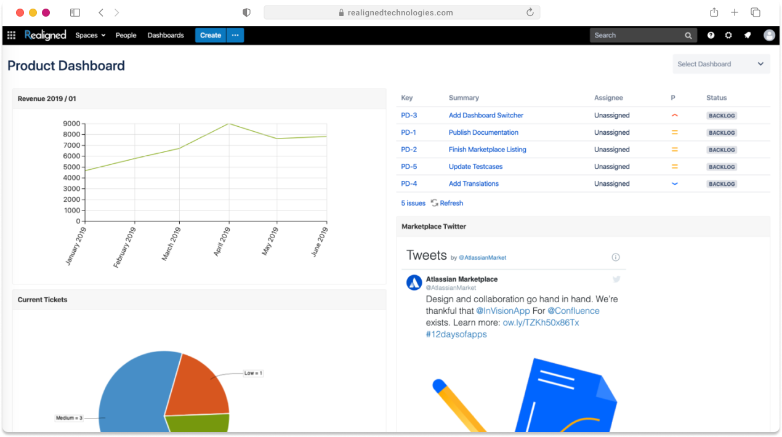Open the help question mark icon
This screenshot has width=782, height=437.
point(711,35)
